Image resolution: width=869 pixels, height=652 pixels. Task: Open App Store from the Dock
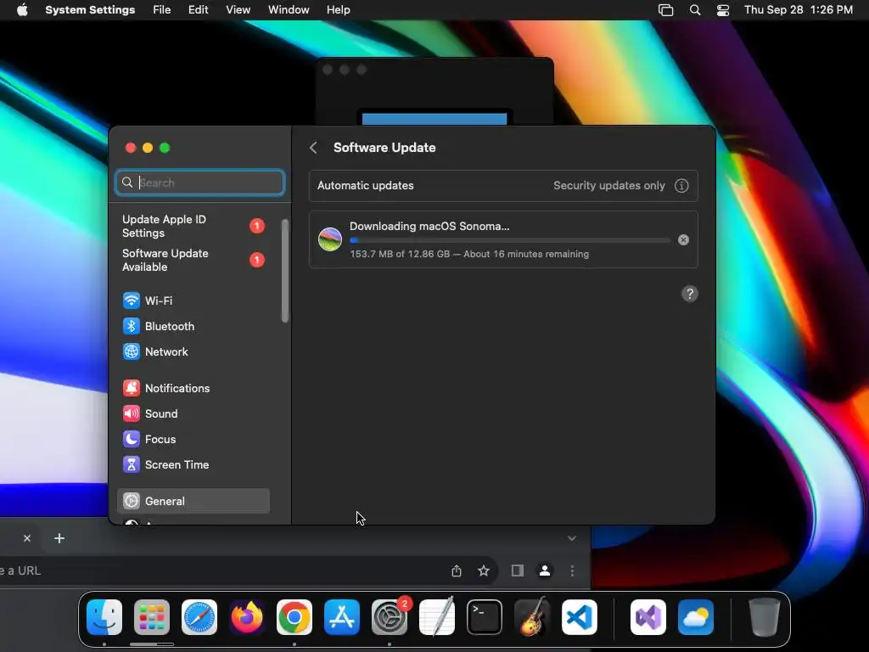pos(342,617)
